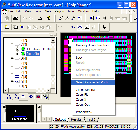138x130 pixels.
Task: Open the physical hierarchy tab icon
Action: click(x=17, y=97)
